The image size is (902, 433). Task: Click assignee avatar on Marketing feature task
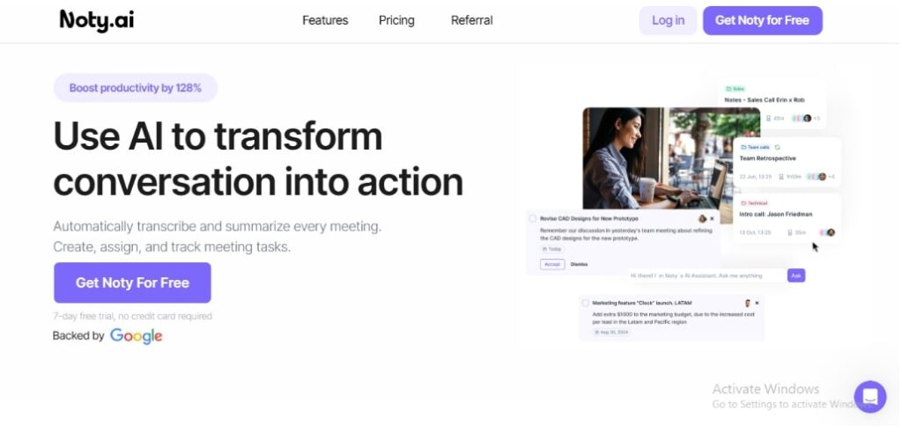(747, 303)
